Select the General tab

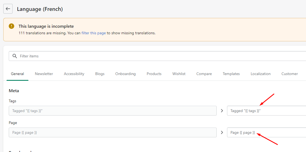point(17,74)
